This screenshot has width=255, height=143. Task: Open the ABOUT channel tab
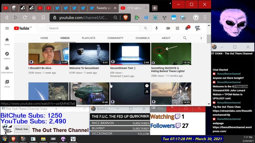[166, 38]
